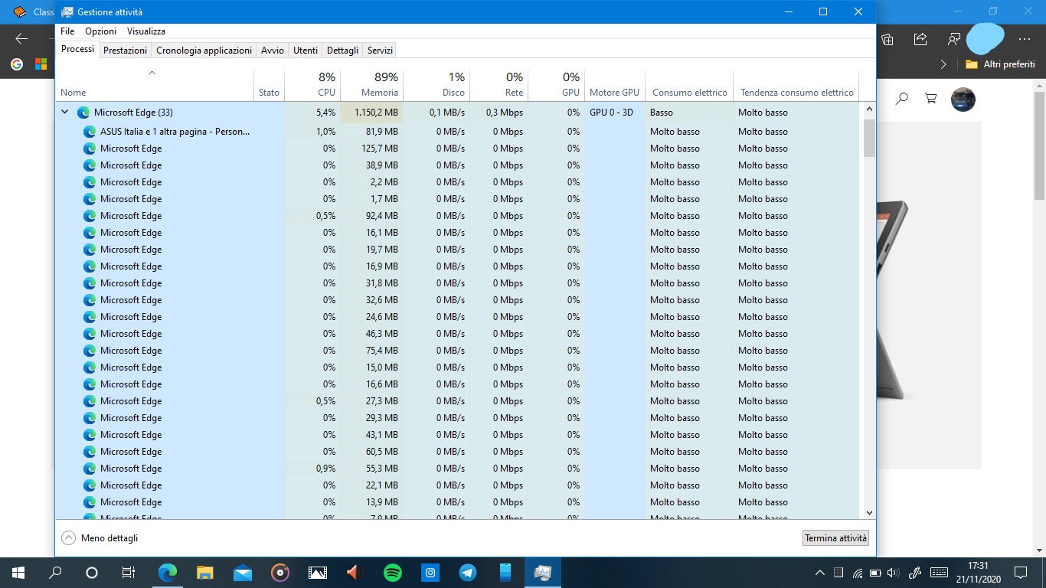Open the Utenti tab
1046x588 pixels.
(306, 51)
